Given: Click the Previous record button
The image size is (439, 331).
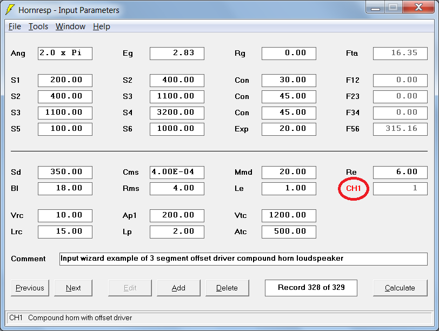Looking at the screenshot, I should click(x=30, y=288).
